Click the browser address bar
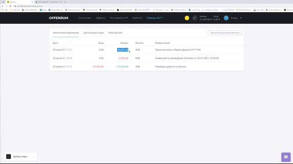The image size is (293, 164). tap(150, 6)
